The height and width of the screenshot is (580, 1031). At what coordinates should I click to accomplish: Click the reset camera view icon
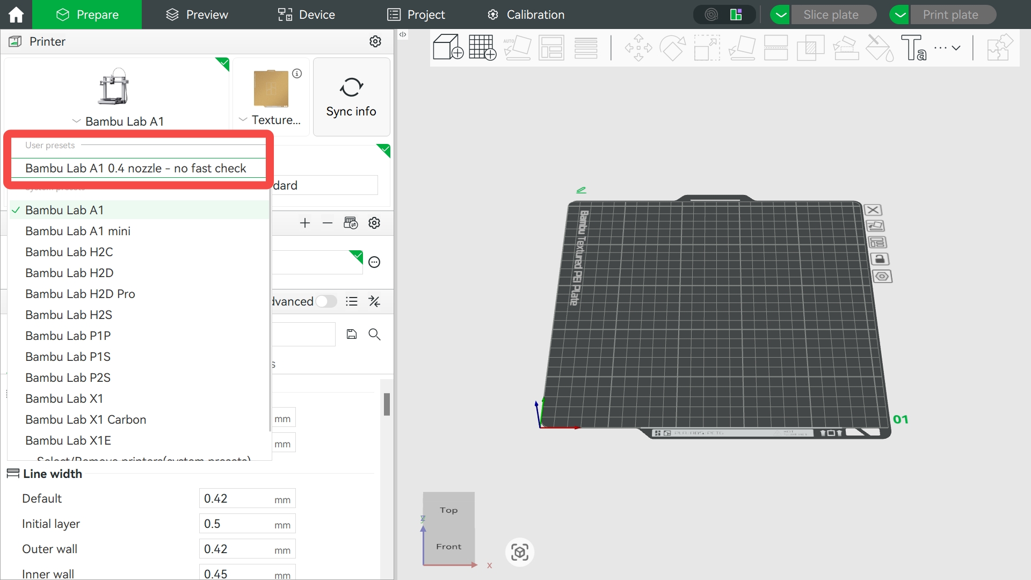(520, 552)
